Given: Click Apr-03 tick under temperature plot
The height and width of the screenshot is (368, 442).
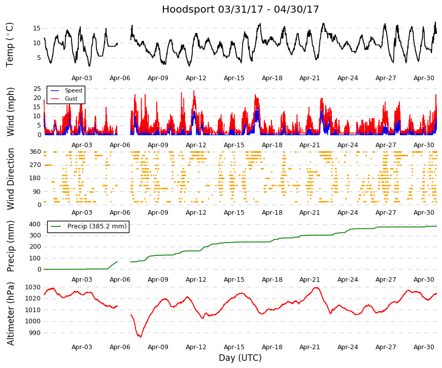Looking at the screenshot, I should click(82, 78).
